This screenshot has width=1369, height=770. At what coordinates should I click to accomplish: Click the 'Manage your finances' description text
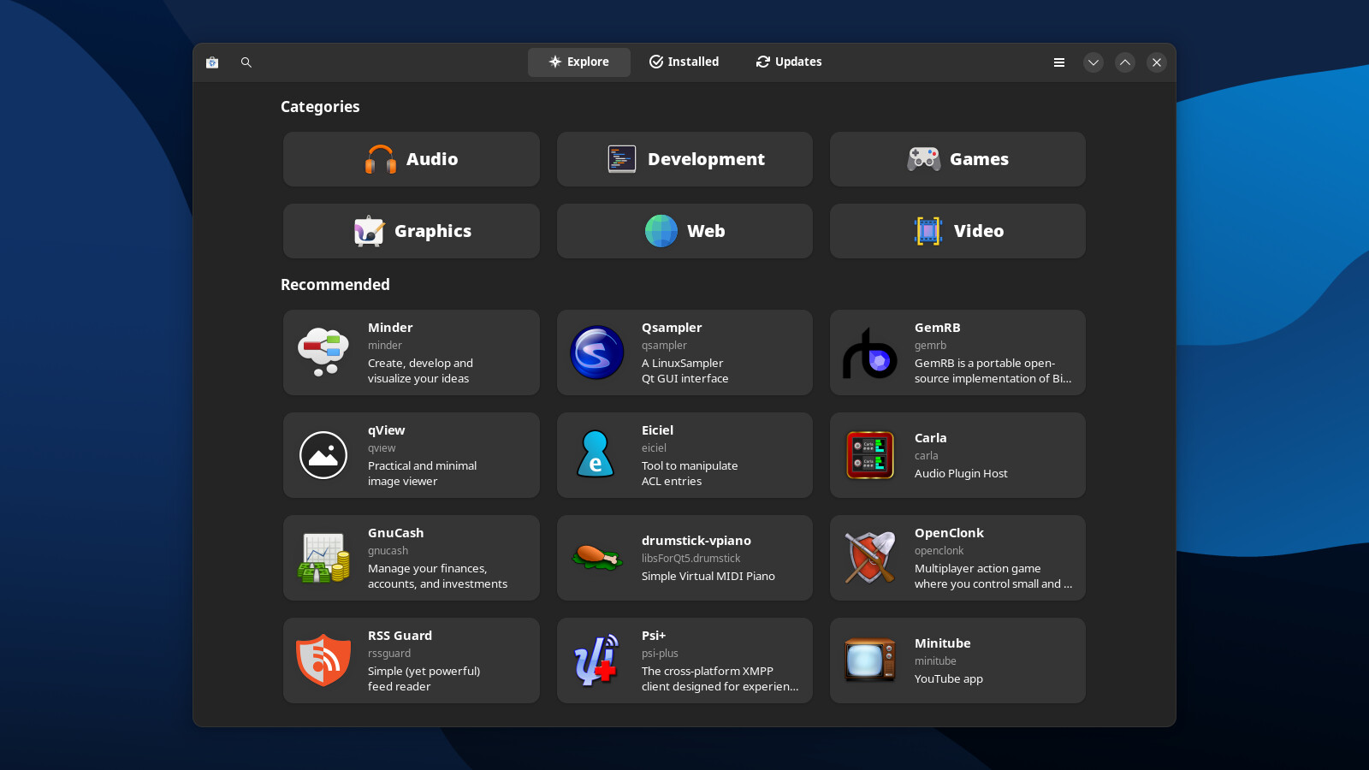click(x=438, y=576)
